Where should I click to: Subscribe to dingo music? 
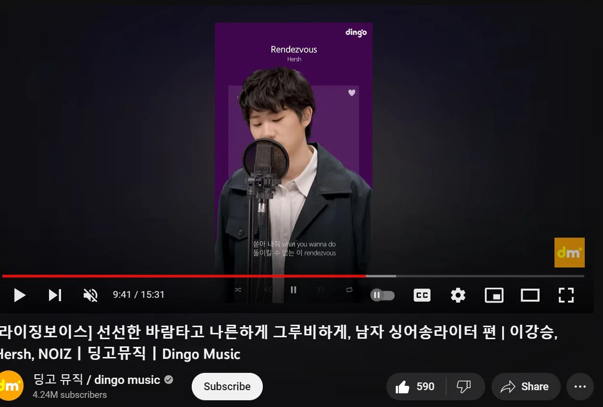pos(227,386)
